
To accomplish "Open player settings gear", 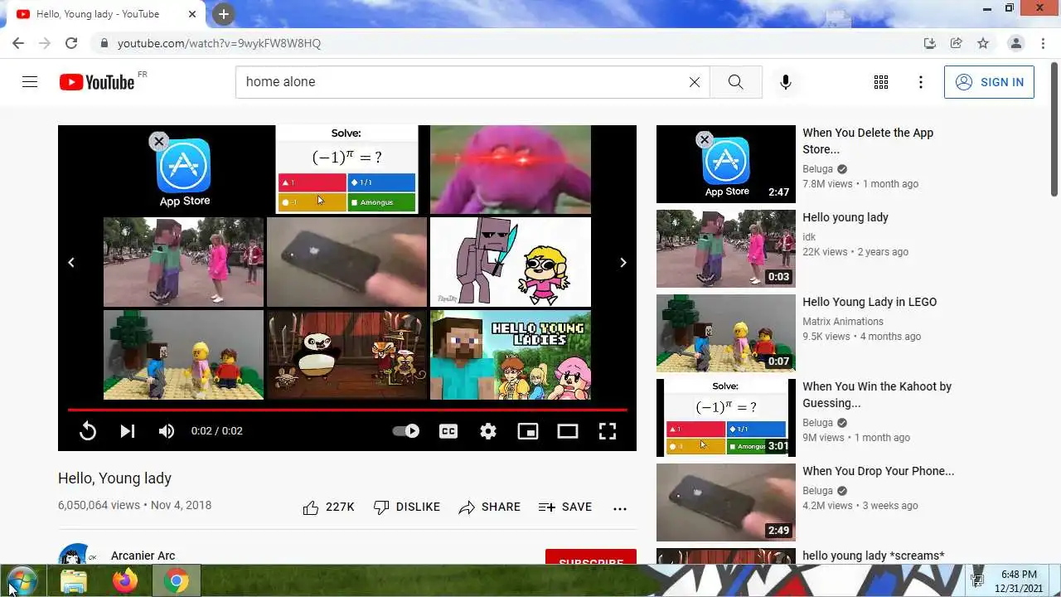I will 488,430.
